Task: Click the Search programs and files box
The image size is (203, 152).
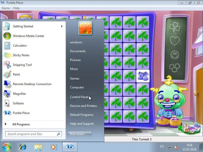Action: (33, 134)
